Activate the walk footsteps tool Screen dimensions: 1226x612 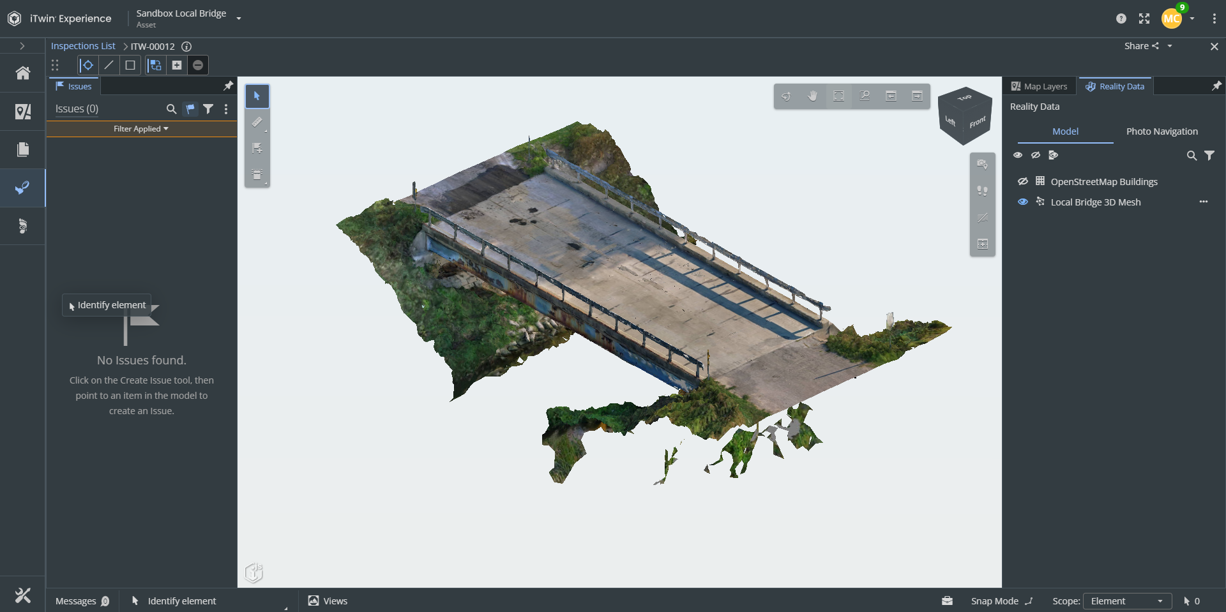[x=983, y=191]
